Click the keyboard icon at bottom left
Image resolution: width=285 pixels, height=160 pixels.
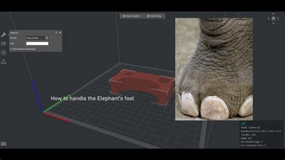coord(4,144)
